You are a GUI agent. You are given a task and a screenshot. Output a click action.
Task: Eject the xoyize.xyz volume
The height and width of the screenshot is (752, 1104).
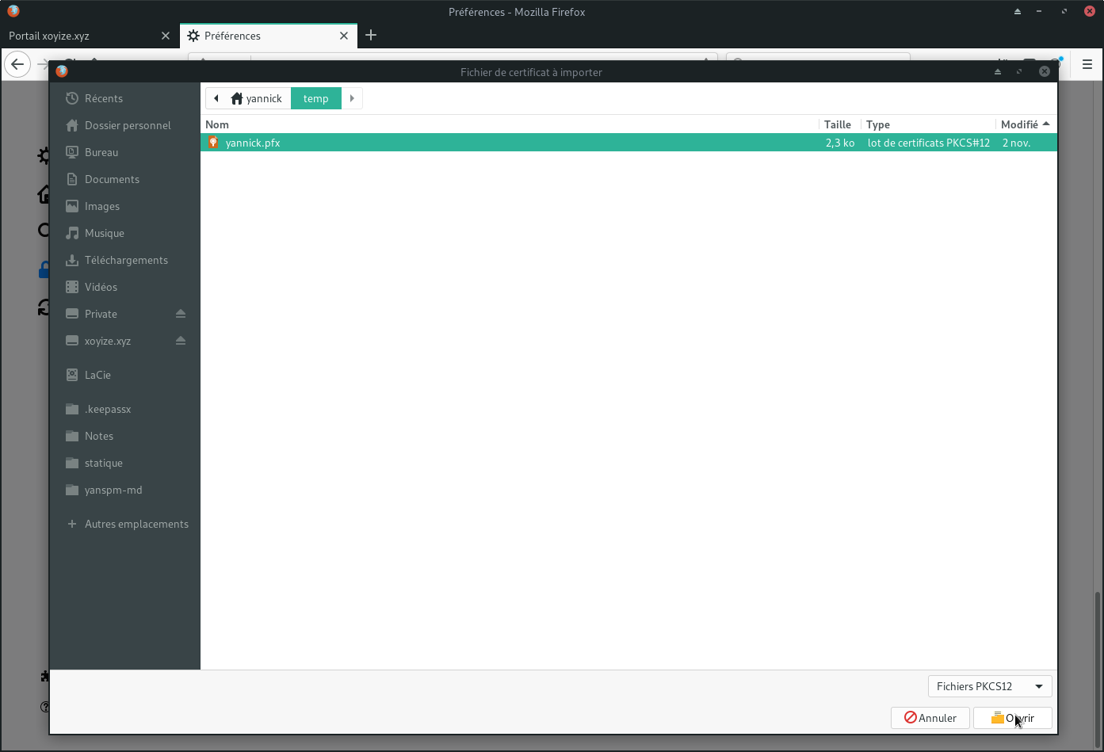click(x=181, y=341)
